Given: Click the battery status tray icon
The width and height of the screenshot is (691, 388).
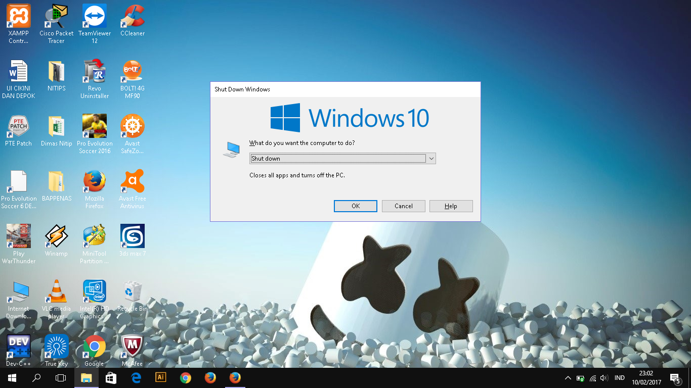Looking at the screenshot, I should pos(581,378).
